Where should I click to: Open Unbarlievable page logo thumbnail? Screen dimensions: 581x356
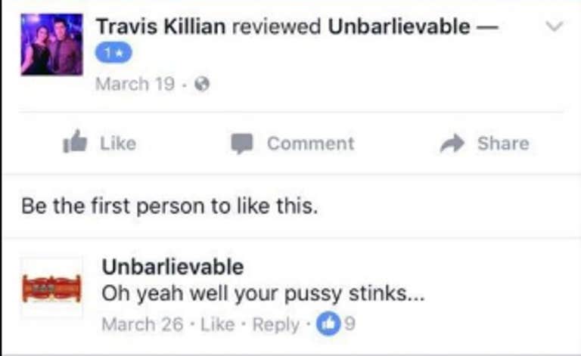[x=52, y=288]
